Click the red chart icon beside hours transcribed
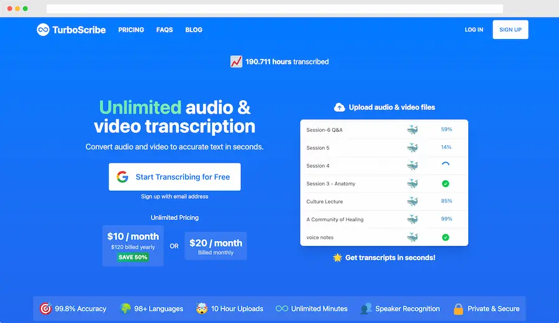The width and height of the screenshot is (559, 323). (236, 61)
